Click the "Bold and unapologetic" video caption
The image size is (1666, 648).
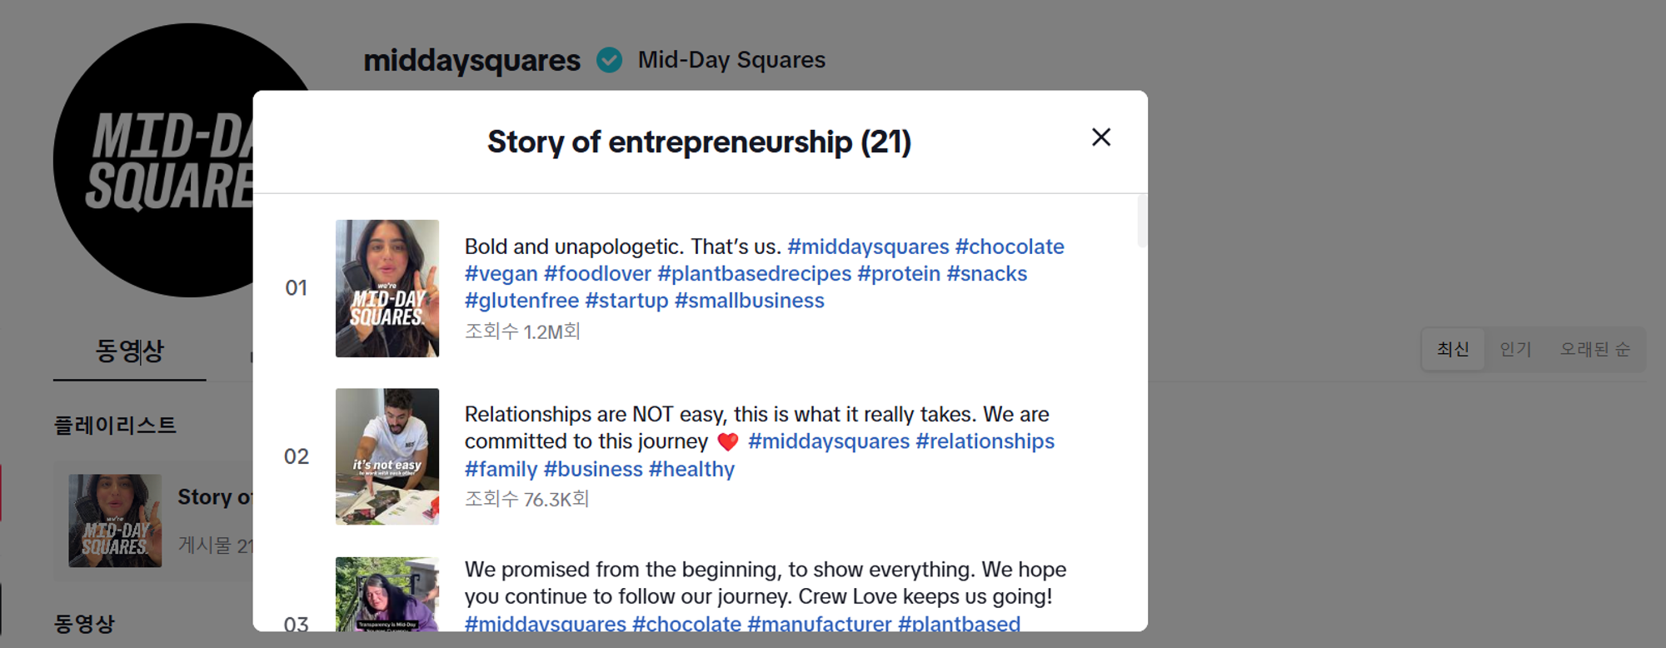(x=622, y=247)
